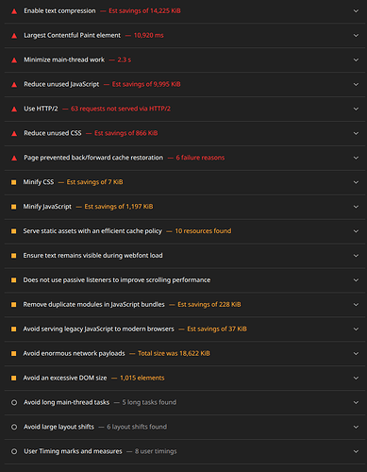Click red warning triangle next to Use HTTP/2

14,110
